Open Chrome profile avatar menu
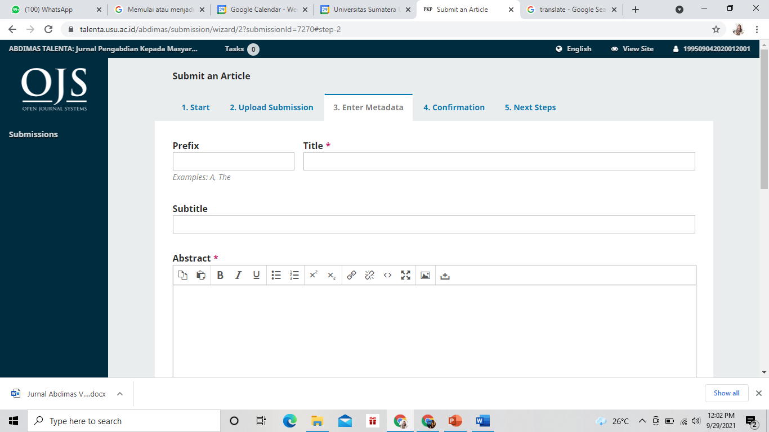Viewport: 769px width, 432px height. pyautogui.click(x=739, y=29)
